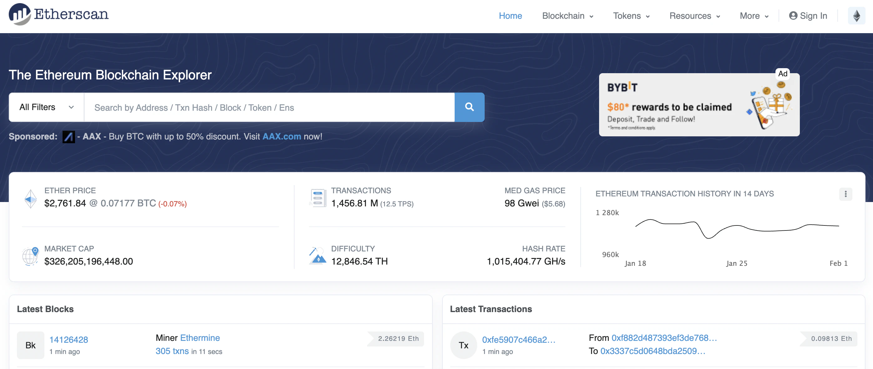
Task: Click the AAX sponsor logo icon
Action: pyautogui.click(x=68, y=137)
